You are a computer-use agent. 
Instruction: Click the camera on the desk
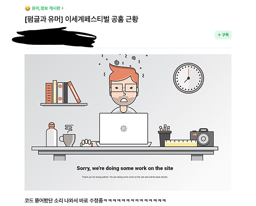pyautogui.click(x=202, y=138)
